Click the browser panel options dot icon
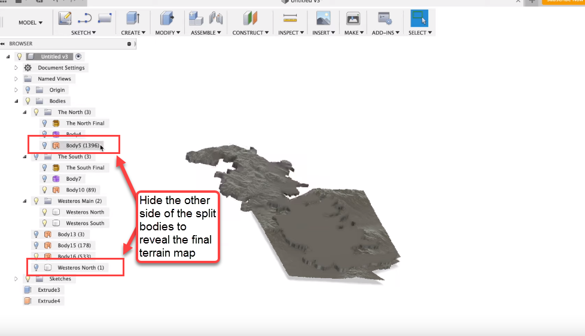This screenshot has height=336, width=585. tap(129, 44)
